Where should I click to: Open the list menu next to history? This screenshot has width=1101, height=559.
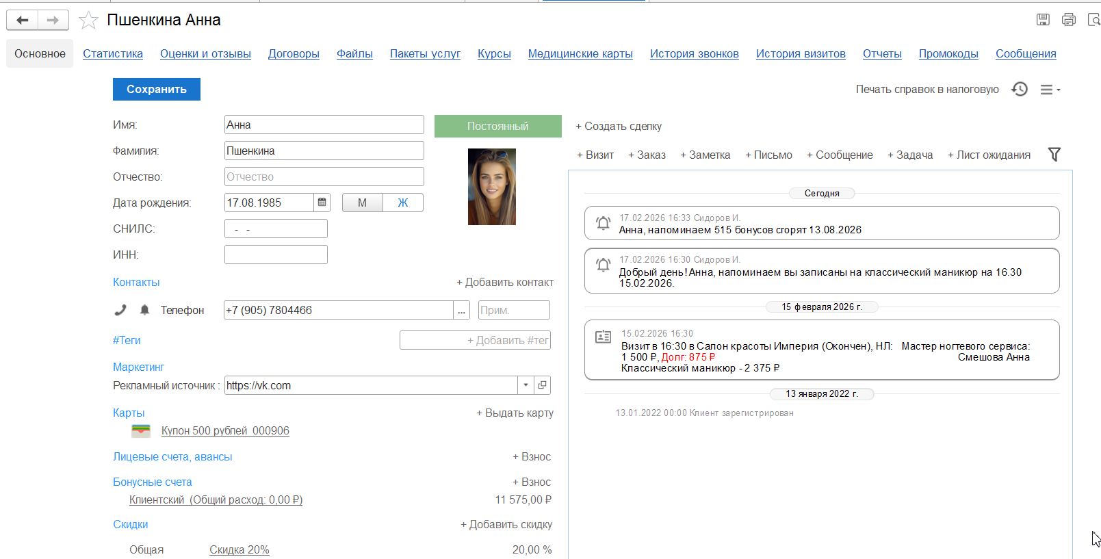pyautogui.click(x=1049, y=90)
